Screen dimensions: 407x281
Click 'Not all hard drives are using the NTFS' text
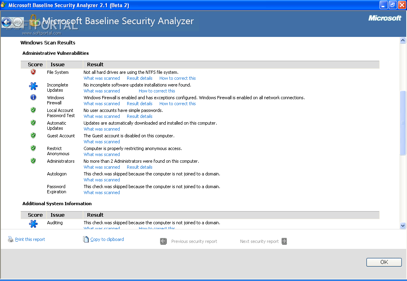coord(131,72)
